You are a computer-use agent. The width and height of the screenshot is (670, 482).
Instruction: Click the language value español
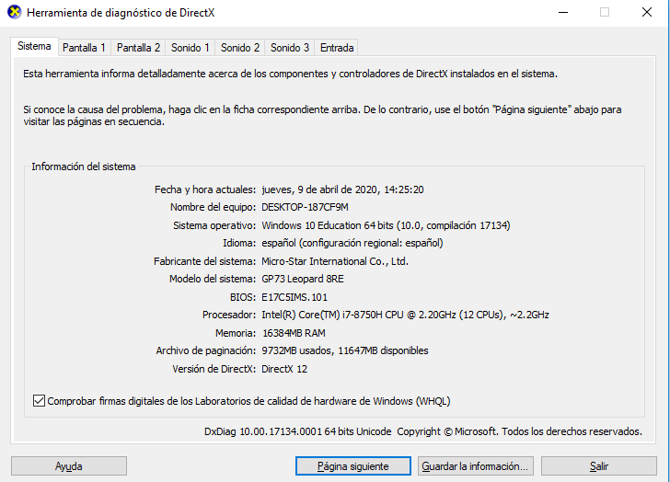coord(352,243)
